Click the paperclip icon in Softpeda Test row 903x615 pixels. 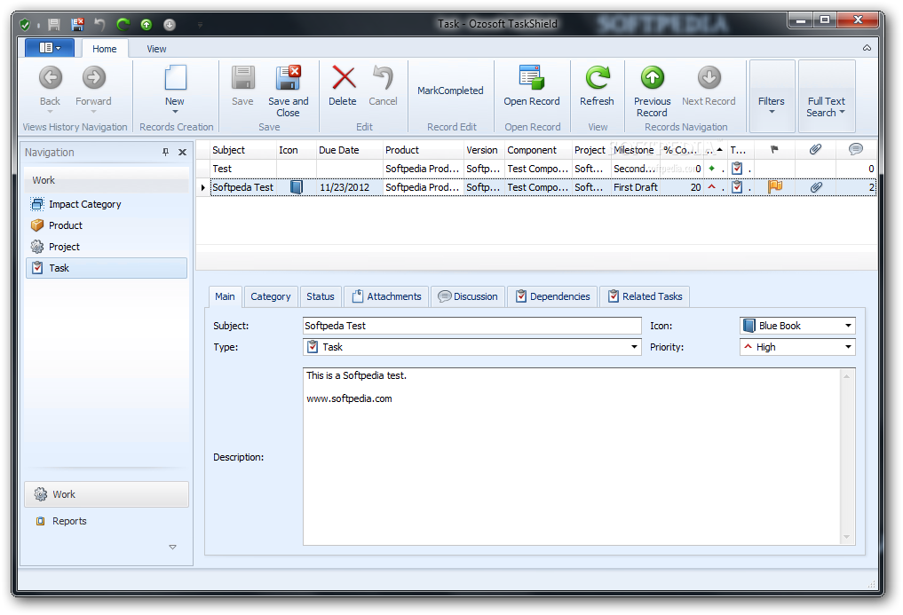coord(816,186)
